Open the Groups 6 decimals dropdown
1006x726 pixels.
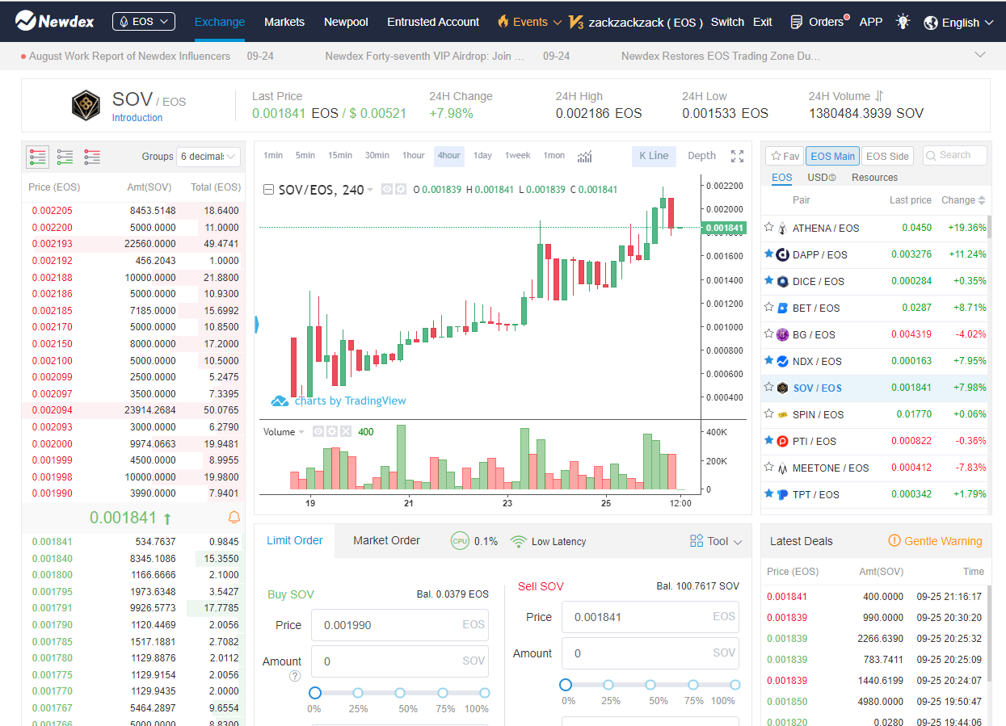pyautogui.click(x=209, y=157)
